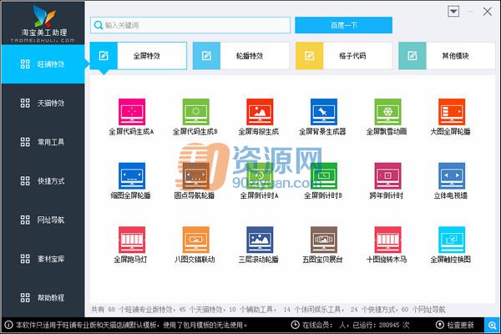Go to 网址导航 in sidebar
Screen dimensions: 501x334
point(43,220)
